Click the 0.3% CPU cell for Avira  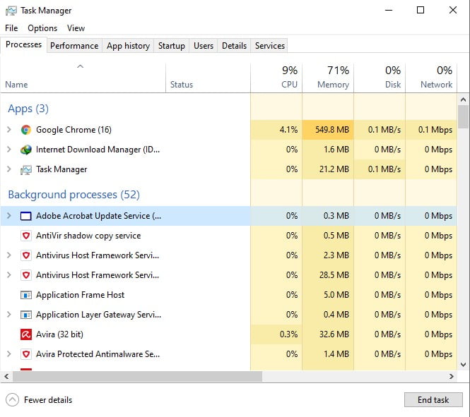(x=276, y=334)
